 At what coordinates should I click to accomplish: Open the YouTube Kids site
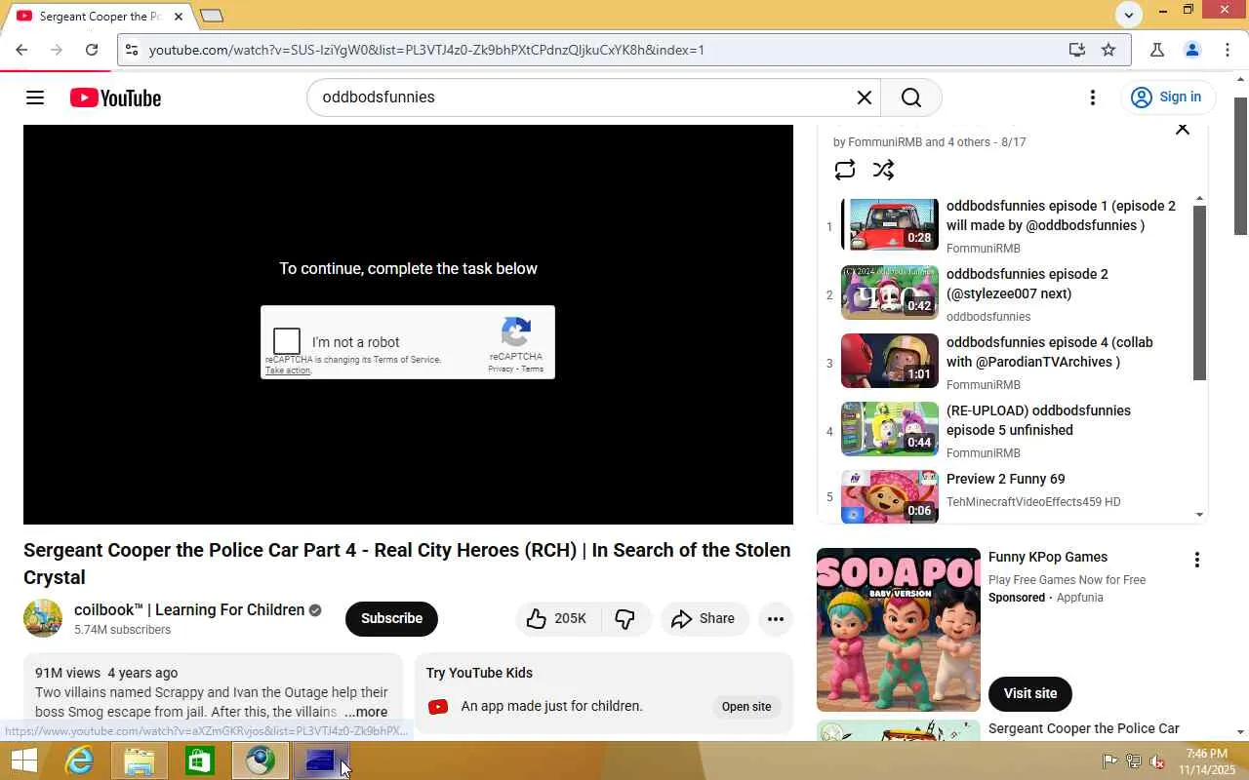(x=746, y=707)
